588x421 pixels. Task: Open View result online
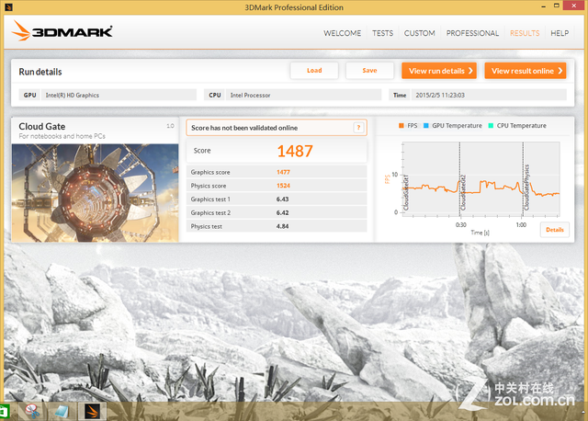pos(526,71)
